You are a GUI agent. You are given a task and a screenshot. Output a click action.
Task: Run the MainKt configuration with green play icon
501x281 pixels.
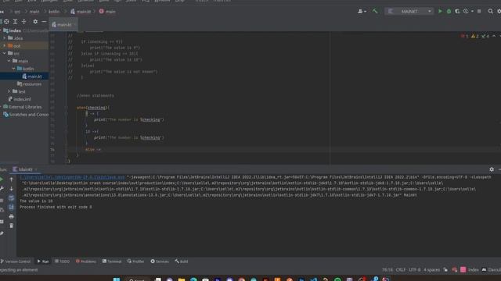(440, 11)
